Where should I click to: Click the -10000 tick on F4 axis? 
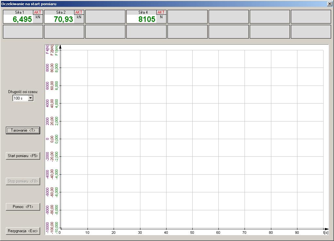[47, 228]
